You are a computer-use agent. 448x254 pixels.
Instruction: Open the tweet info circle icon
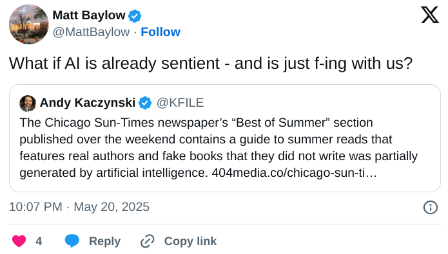[x=431, y=207]
